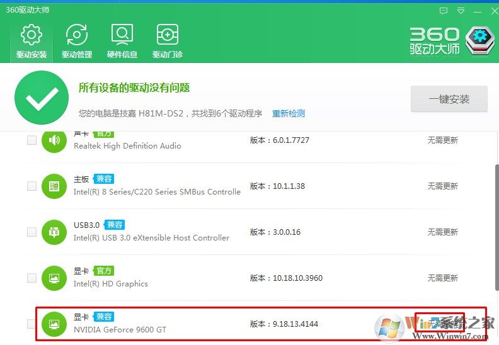This screenshot has height=345, width=499.
Task: Check the Intel HD Graphics checkbox
Action: (32, 278)
